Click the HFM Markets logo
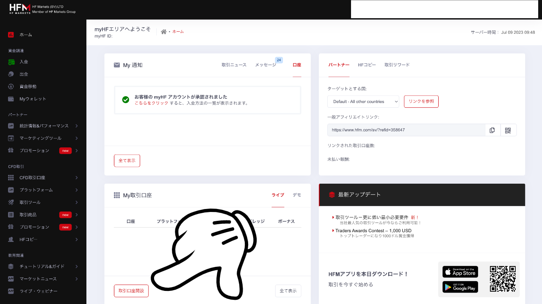This screenshot has height=304, width=542. [x=20, y=9]
